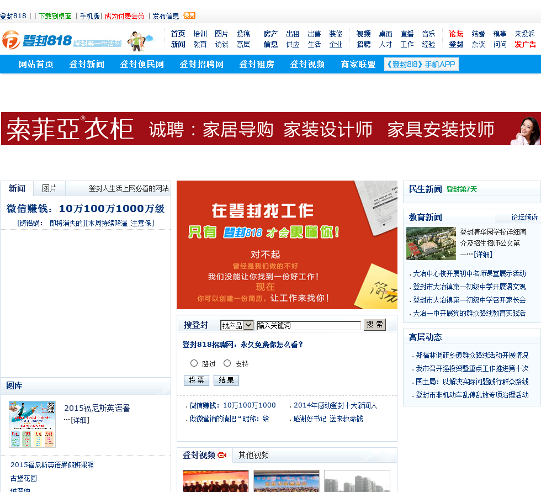Open the 来投诉 header link
541x492 pixels.
524,34
